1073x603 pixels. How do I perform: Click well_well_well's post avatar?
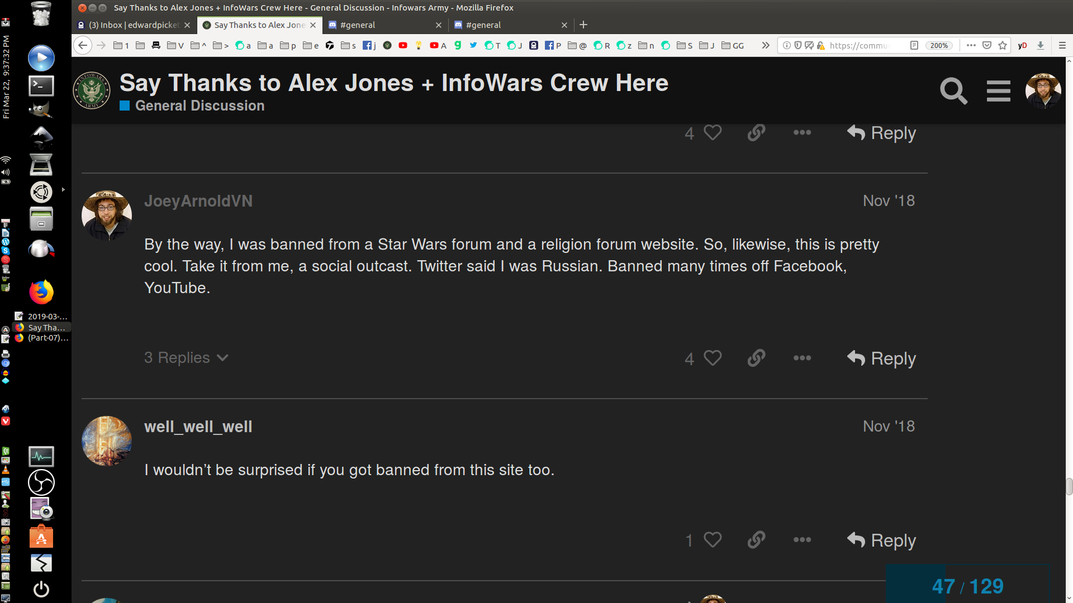(x=107, y=441)
